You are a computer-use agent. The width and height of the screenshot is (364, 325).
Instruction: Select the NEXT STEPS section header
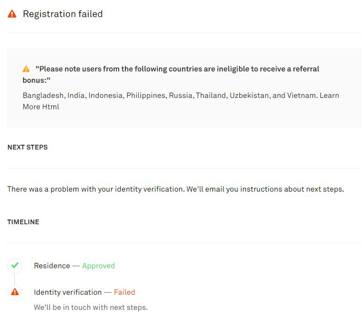(27, 147)
